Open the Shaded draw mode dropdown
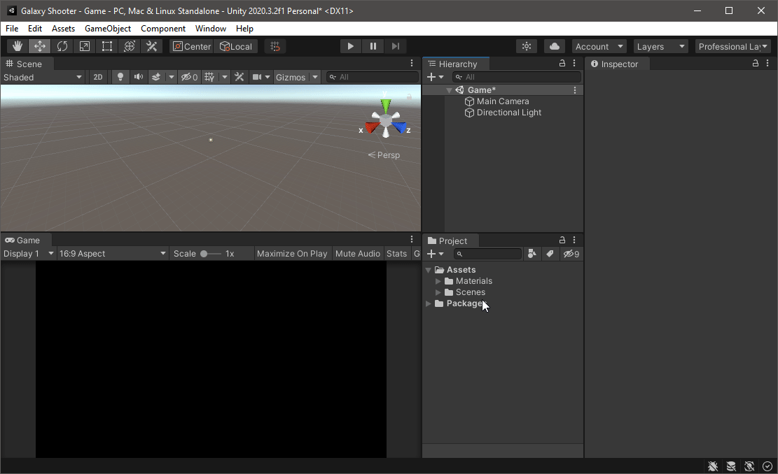This screenshot has height=474, width=778. 42,77
